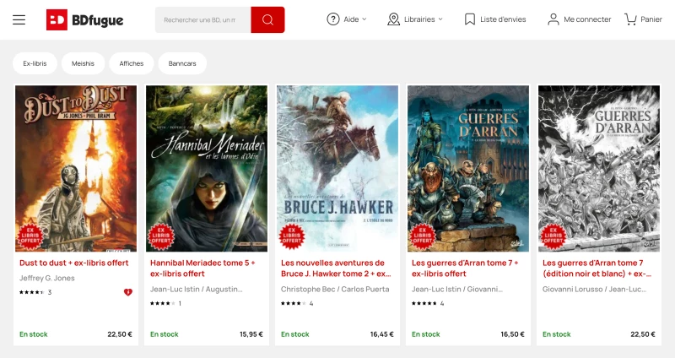The image size is (675, 358).
Task: Click Ex Libris Offert badge on Dust to Dust cover
Action: tap(30, 236)
